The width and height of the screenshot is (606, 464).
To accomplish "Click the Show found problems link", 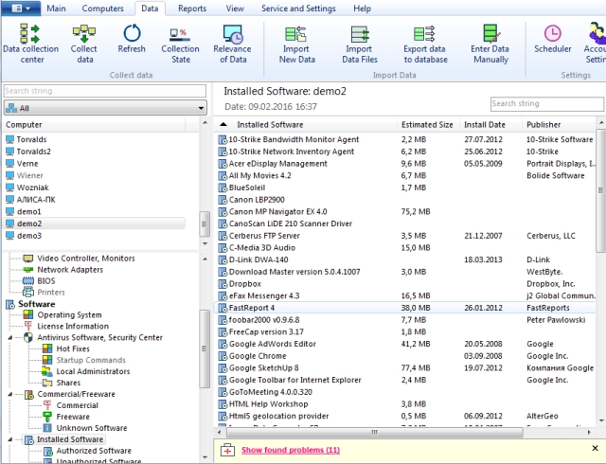I will point(290,450).
